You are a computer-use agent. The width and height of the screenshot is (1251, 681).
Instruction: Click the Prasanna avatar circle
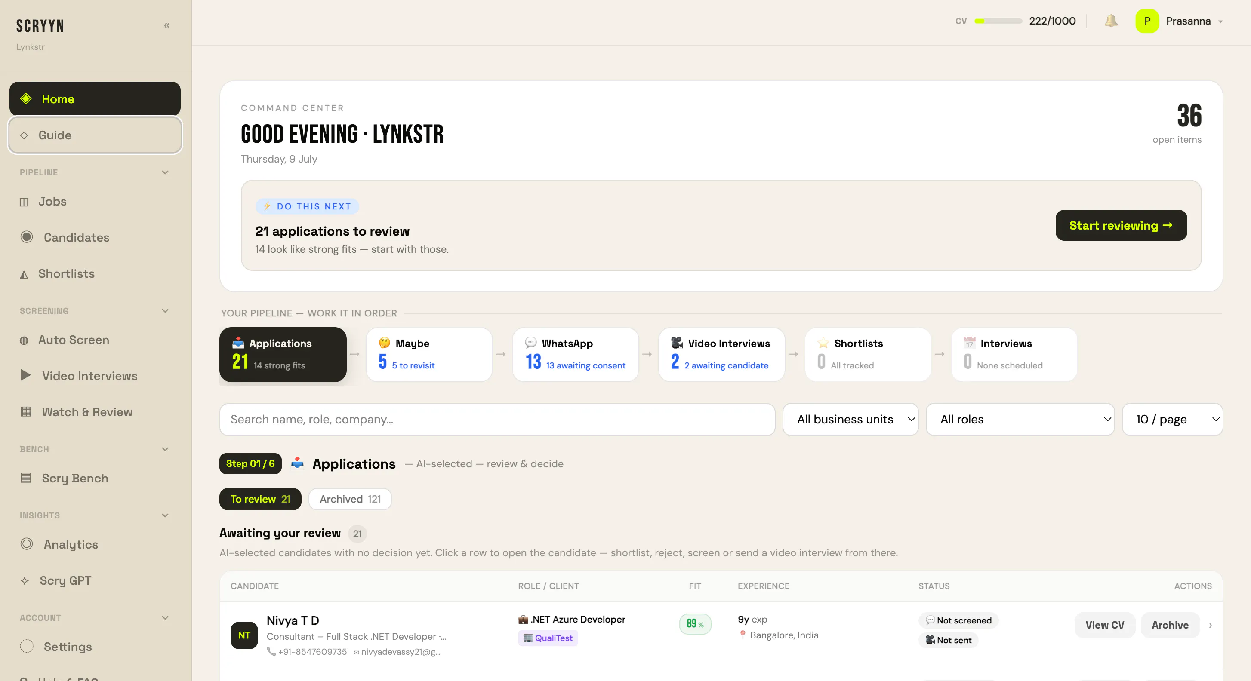point(1146,21)
